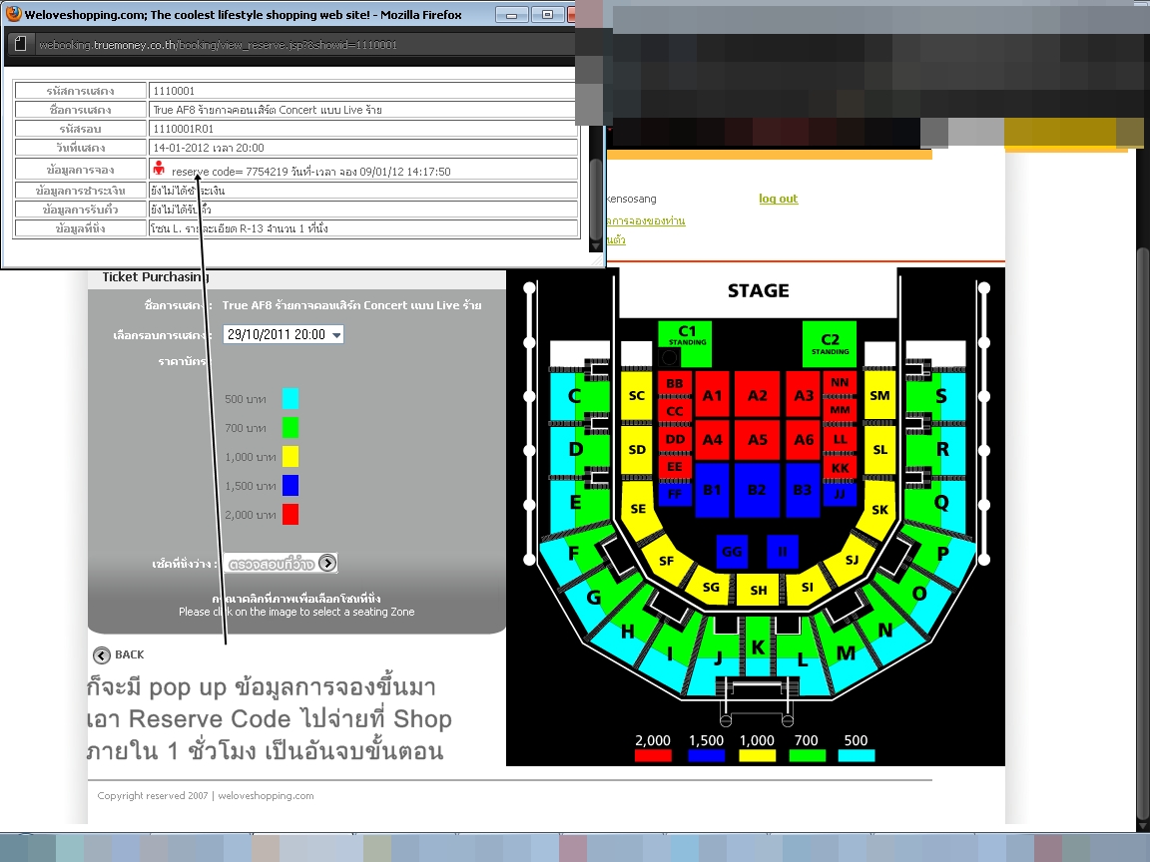
Task: Select outer zone G on the map
Action: (x=593, y=597)
